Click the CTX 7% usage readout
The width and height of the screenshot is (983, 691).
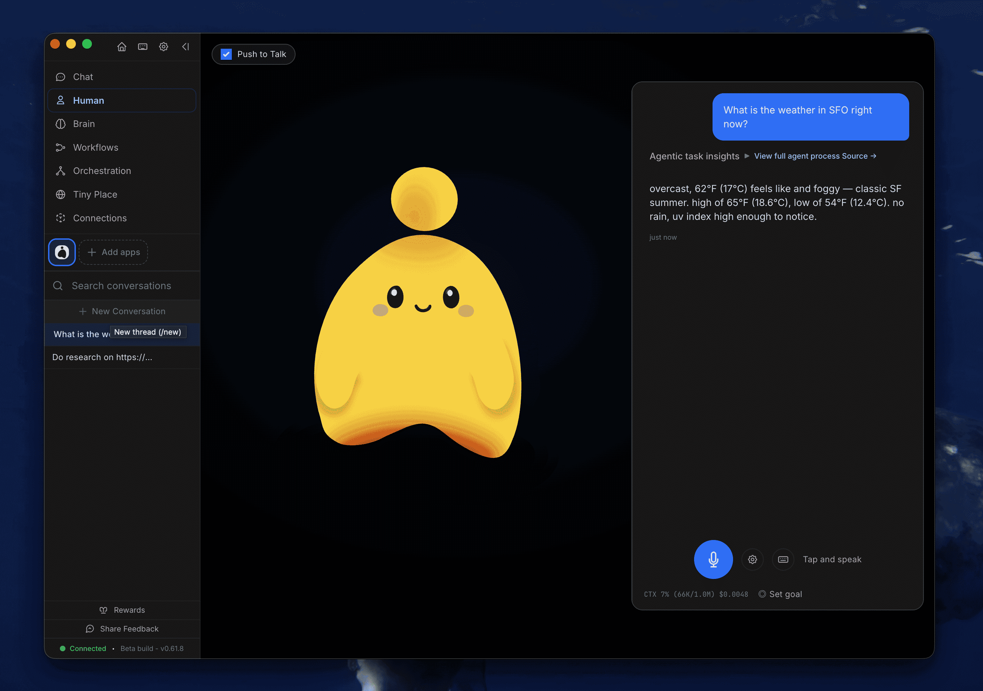(x=696, y=594)
